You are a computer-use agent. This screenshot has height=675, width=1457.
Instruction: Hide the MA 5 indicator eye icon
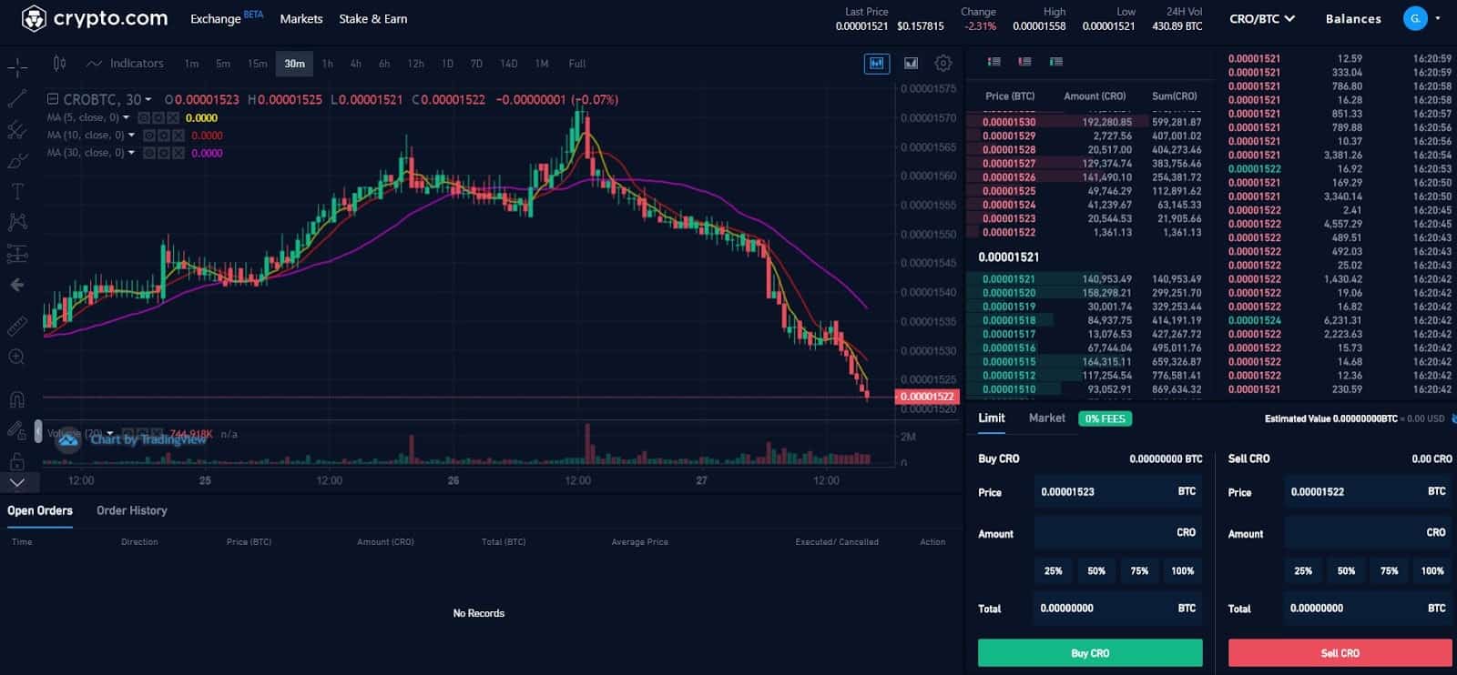[143, 117]
